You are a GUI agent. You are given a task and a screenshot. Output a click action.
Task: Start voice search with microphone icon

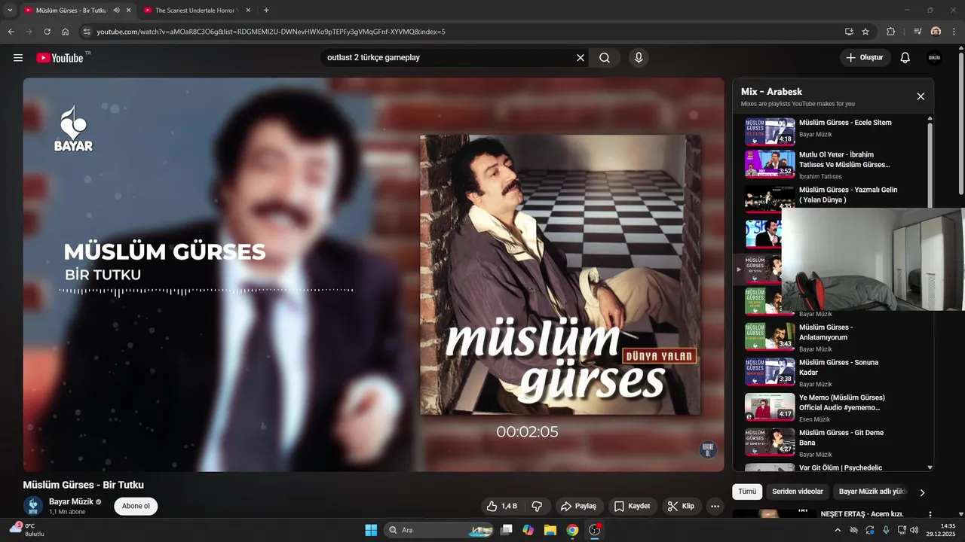639,58
